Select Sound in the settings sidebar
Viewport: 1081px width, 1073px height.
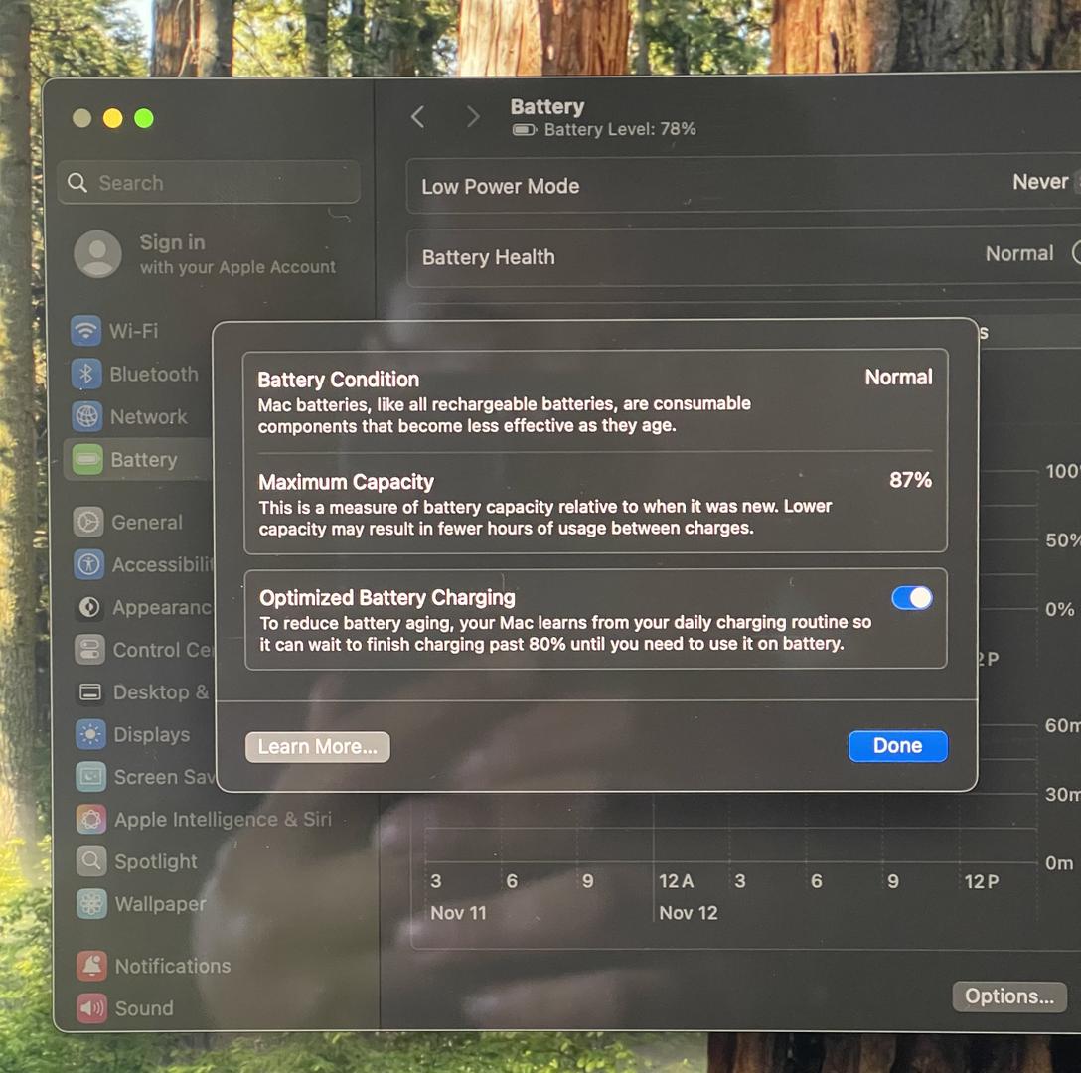144,1008
